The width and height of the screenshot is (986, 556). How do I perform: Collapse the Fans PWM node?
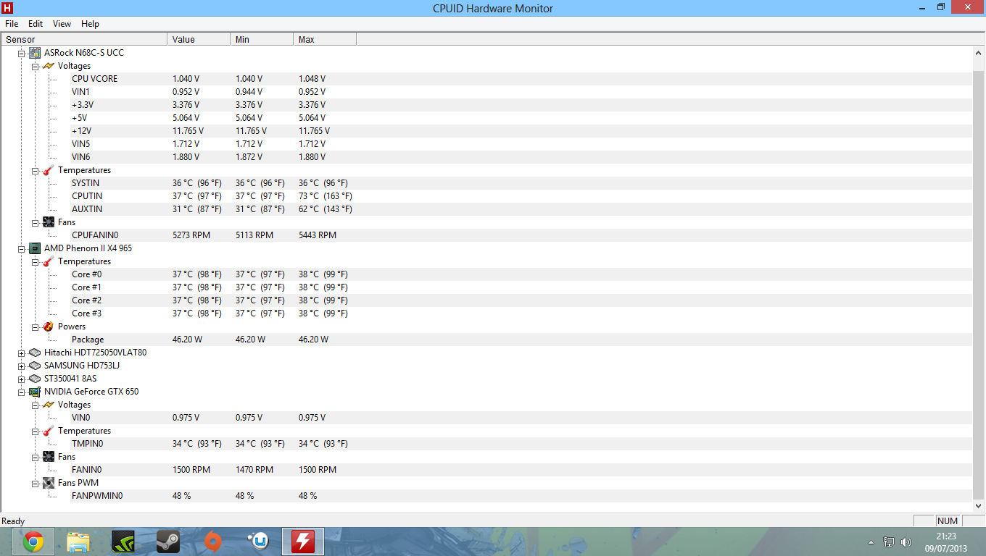click(x=35, y=483)
